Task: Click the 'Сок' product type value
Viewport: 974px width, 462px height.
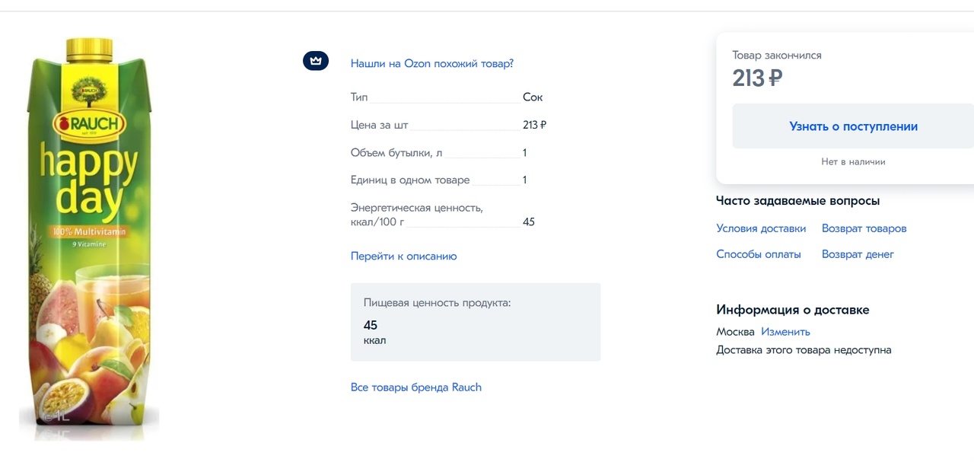Action: tap(533, 97)
